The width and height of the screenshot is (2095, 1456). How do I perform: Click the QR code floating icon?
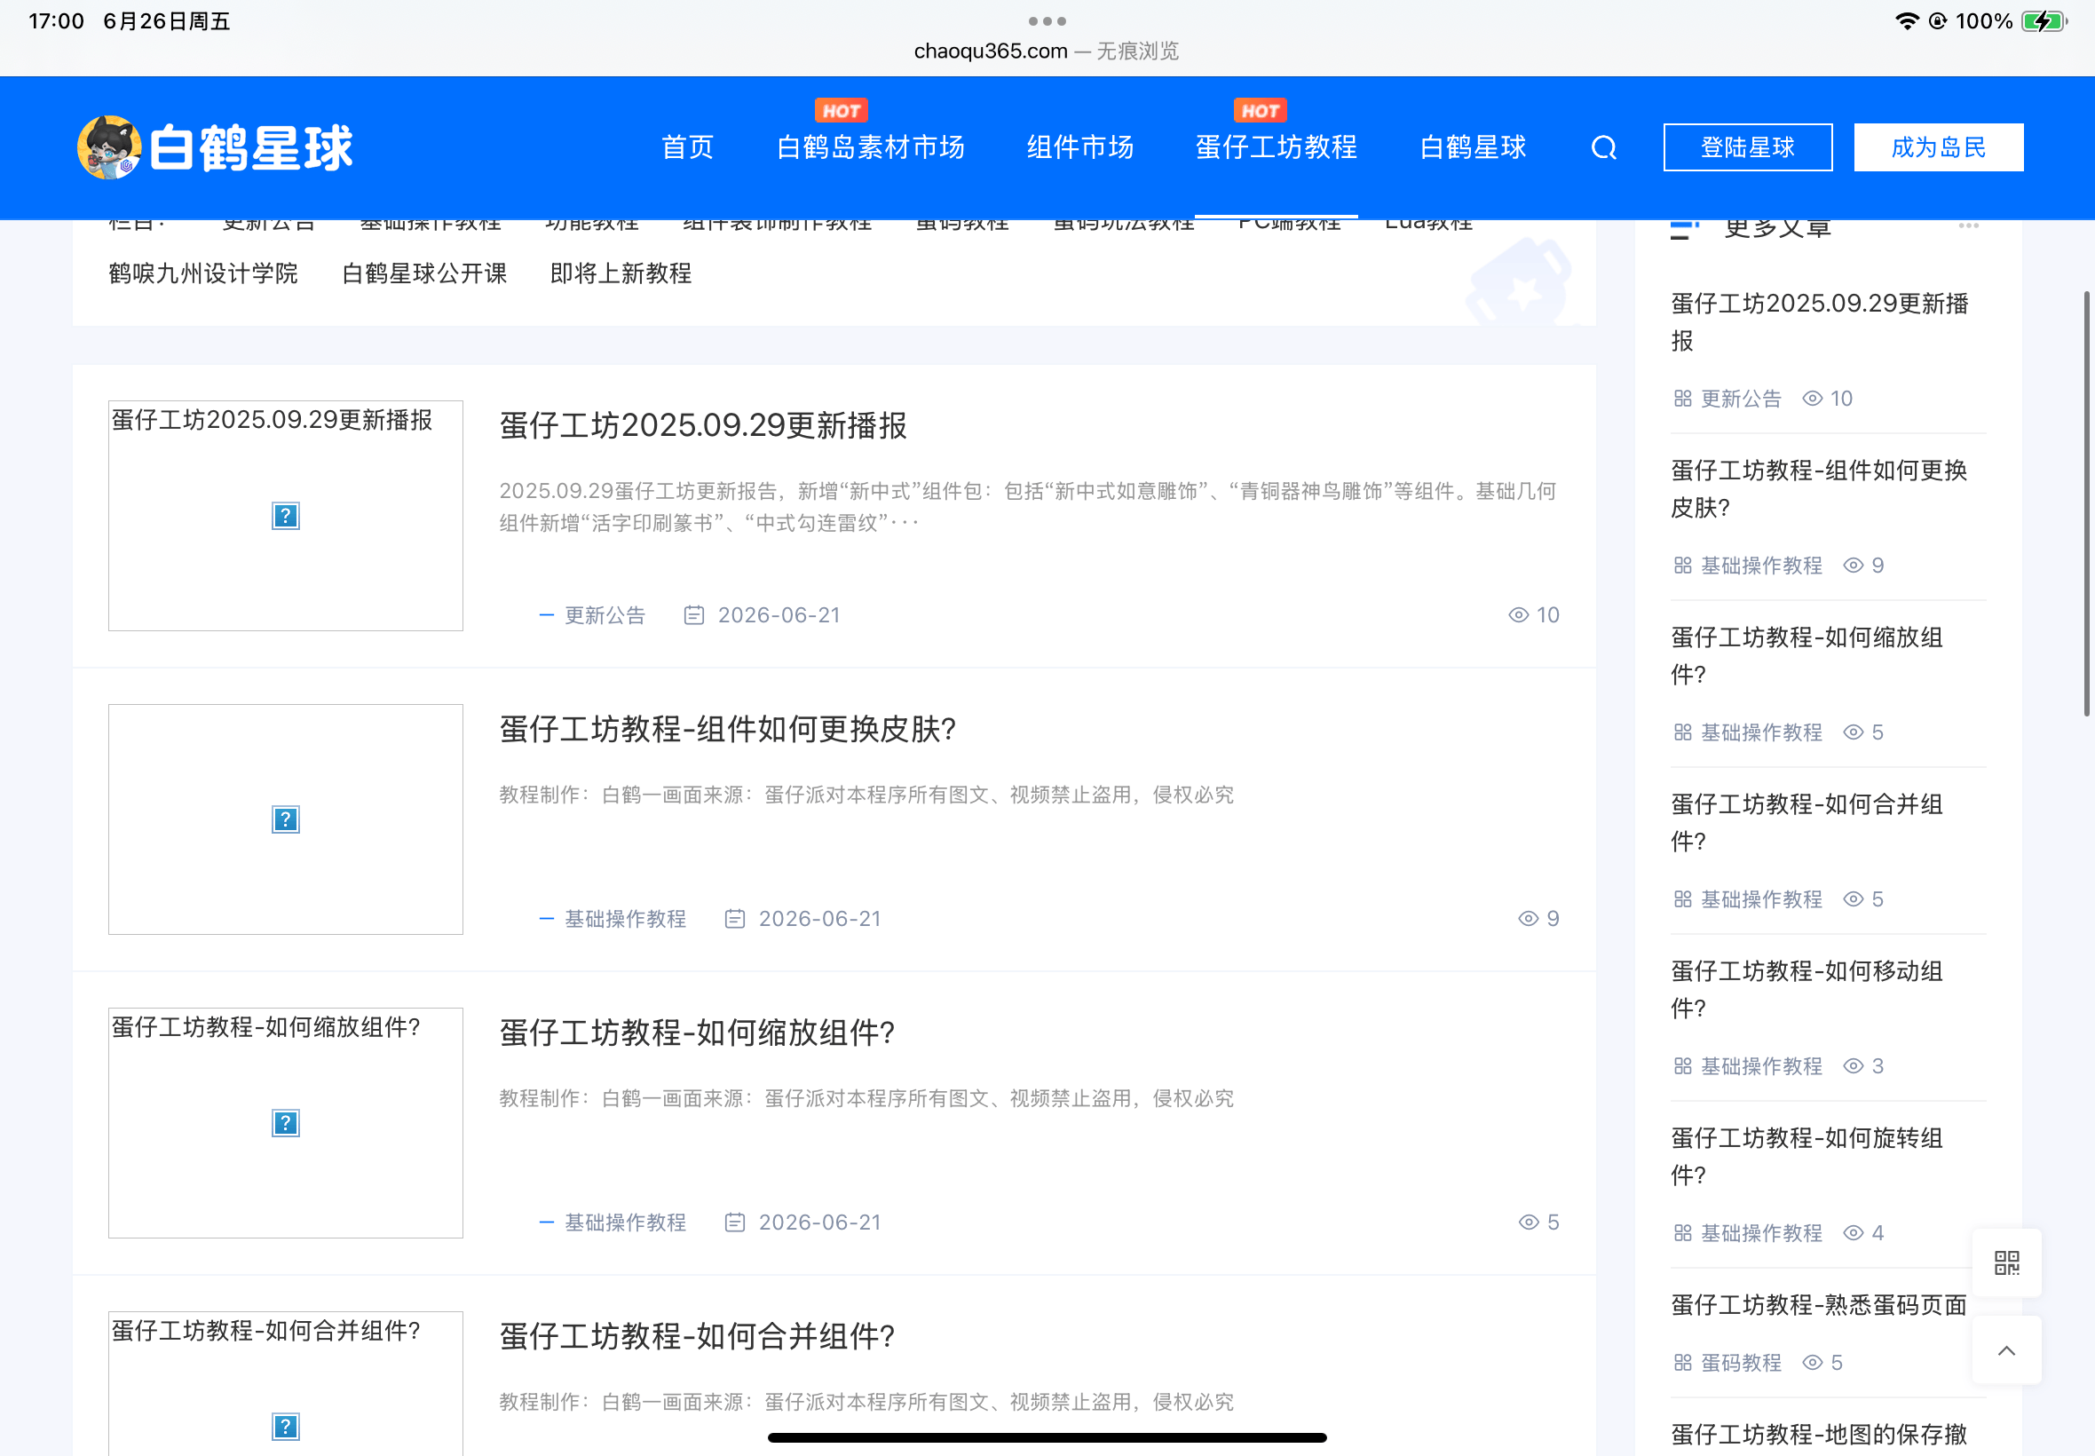coord(2006,1262)
